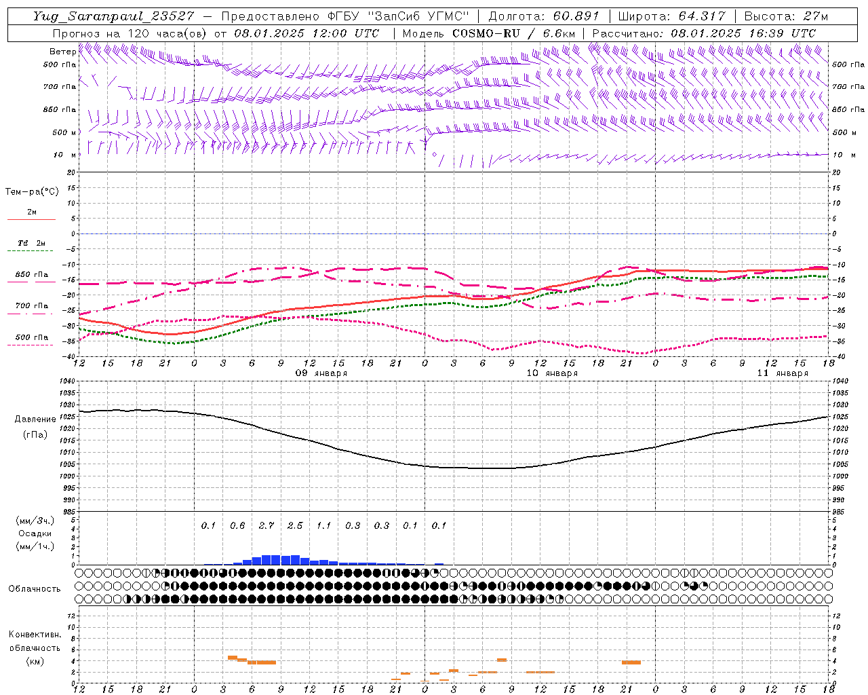Click the 'Облачность' cloud cover label
The height and width of the screenshot is (695, 868).
coord(35,588)
